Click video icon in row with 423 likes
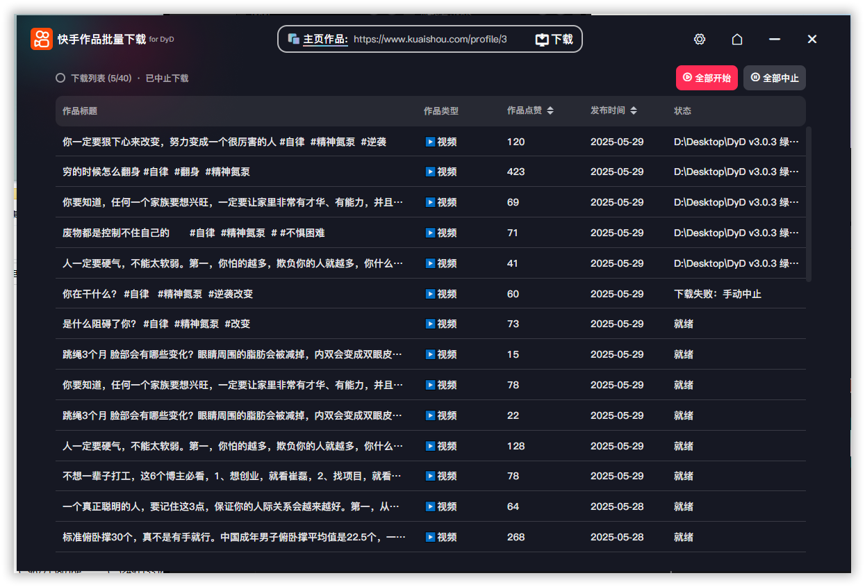Screen dimensions: 865x587 click(430, 172)
